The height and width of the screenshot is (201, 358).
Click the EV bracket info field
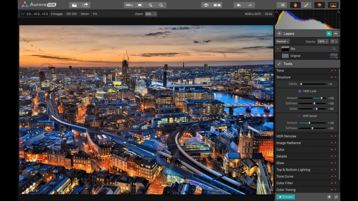click(34, 14)
